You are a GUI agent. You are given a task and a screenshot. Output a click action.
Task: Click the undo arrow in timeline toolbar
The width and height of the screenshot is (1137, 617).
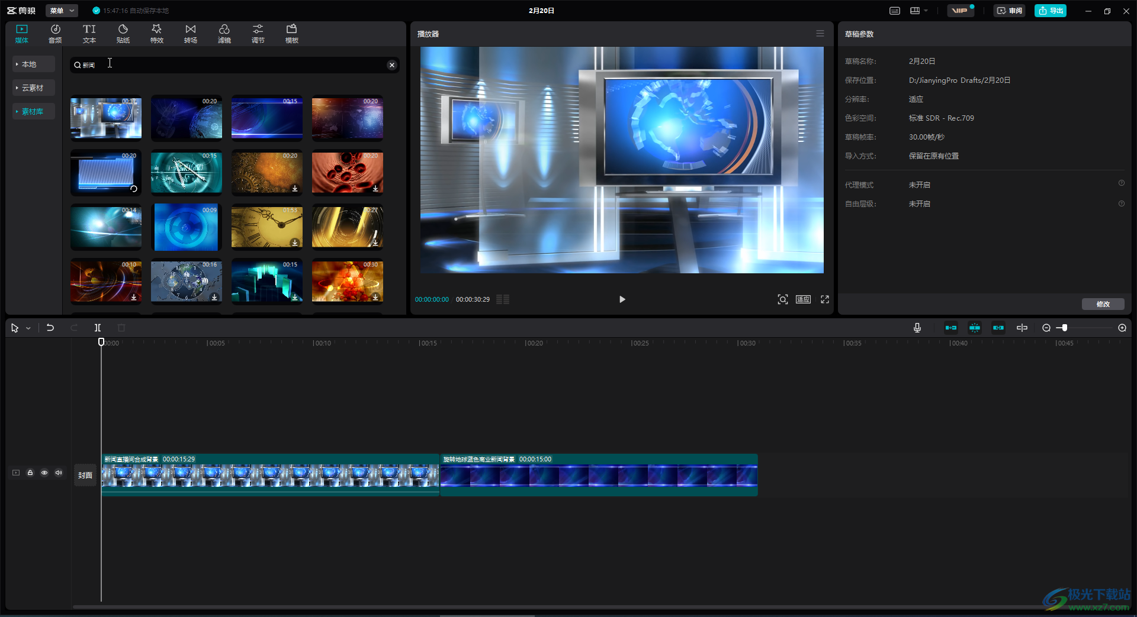click(x=50, y=328)
